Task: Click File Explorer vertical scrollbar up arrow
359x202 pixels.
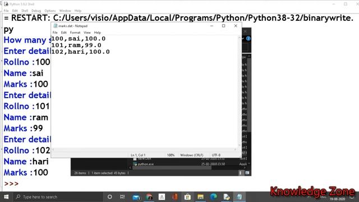Action: pyautogui.click(x=249, y=56)
